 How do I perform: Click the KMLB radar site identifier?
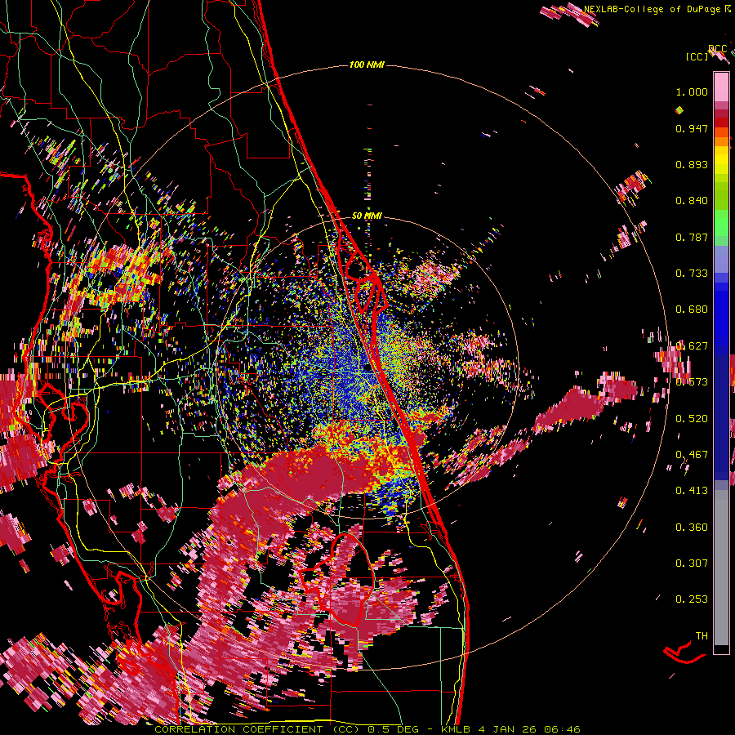[x=455, y=729]
